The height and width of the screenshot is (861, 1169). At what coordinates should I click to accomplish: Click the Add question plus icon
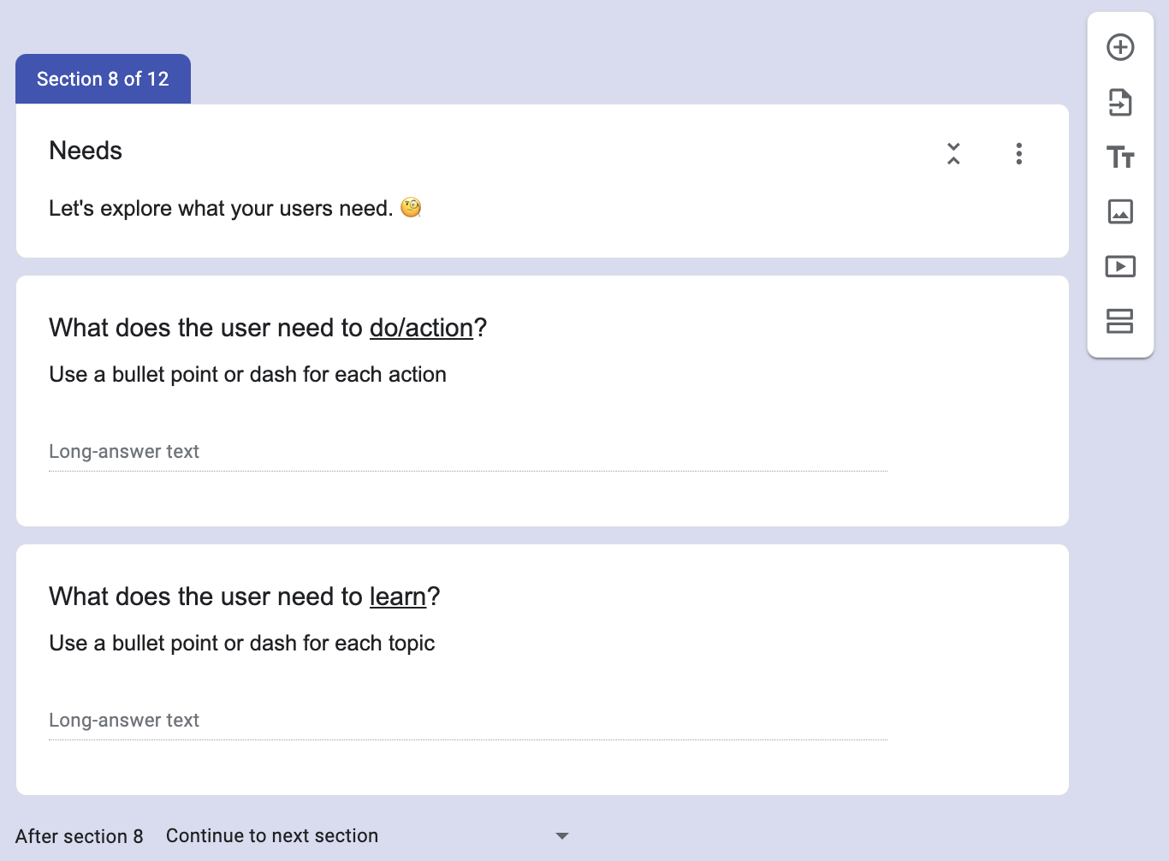pyautogui.click(x=1120, y=47)
